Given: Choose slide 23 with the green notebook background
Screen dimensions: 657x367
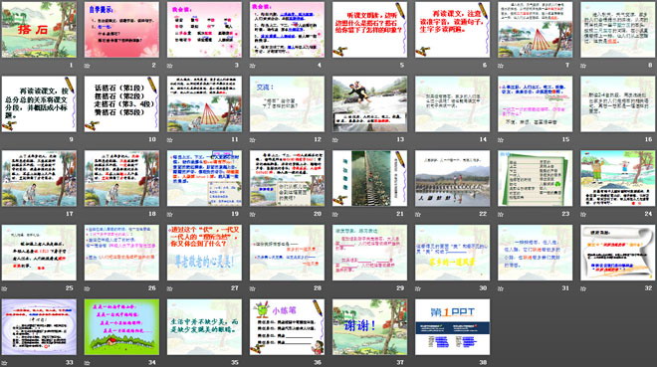Looking at the screenshot, I should (x=536, y=178).
